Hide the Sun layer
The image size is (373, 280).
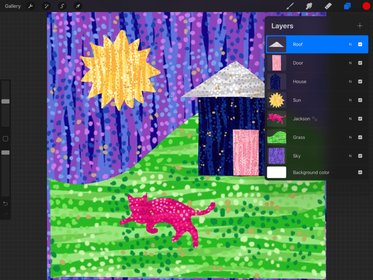[x=360, y=100]
